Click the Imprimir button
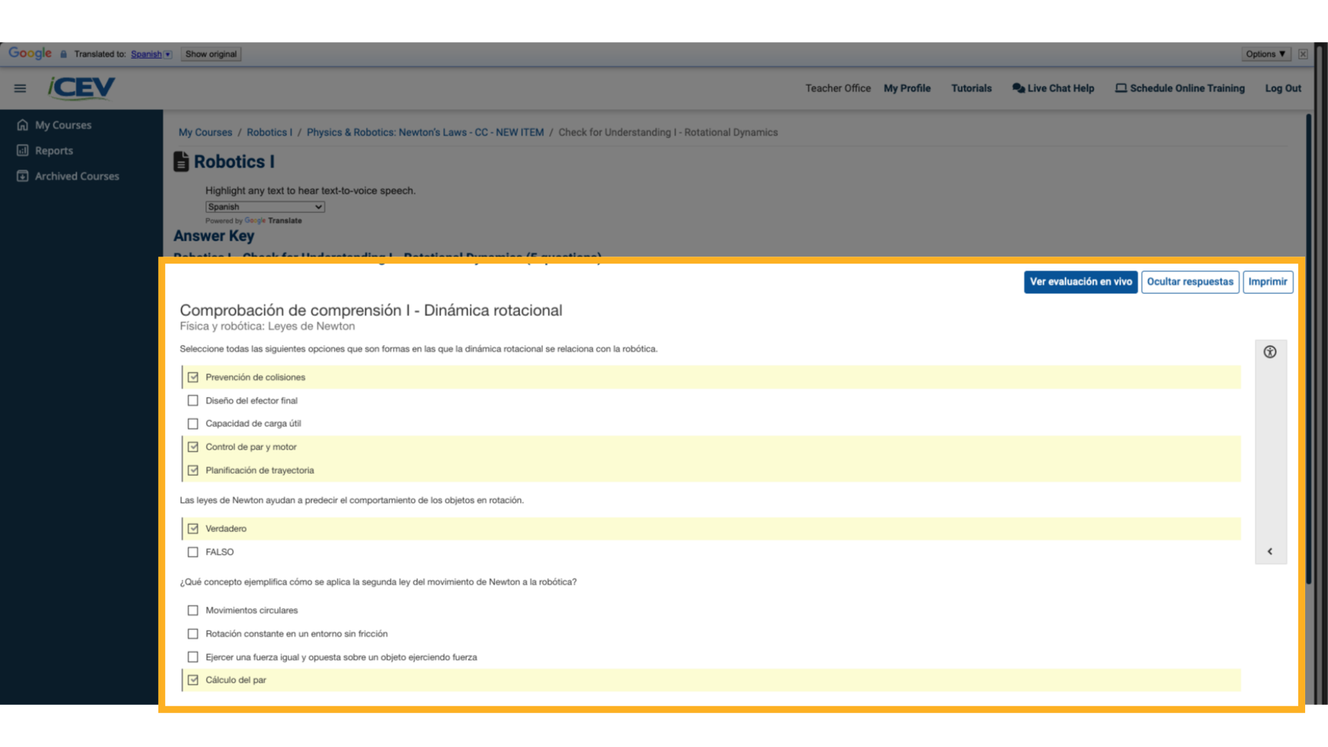 pyautogui.click(x=1267, y=282)
